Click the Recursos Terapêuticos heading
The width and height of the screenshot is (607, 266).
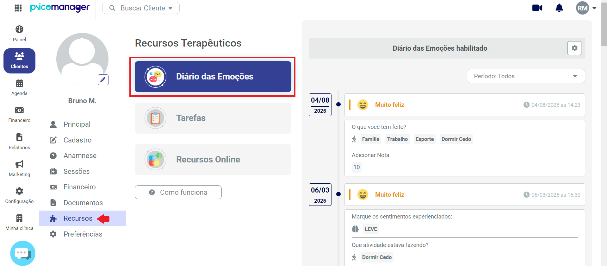pos(188,43)
